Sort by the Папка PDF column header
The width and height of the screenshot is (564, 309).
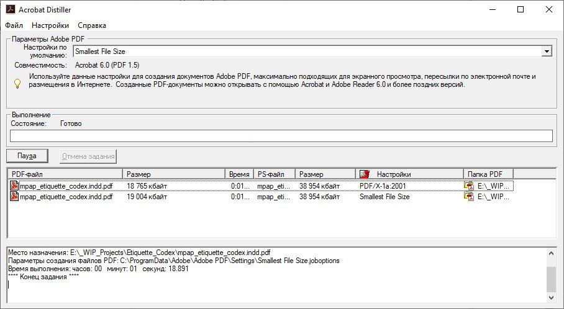click(488, 174)
